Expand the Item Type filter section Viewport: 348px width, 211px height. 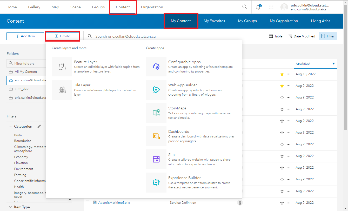pos(10,207)
